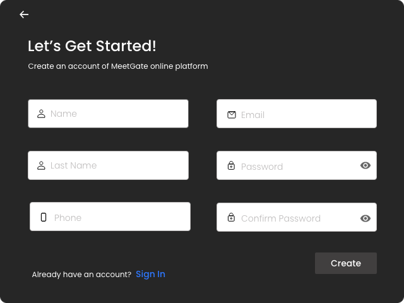Click the Already have an account? text

click(x=81, y=275)
